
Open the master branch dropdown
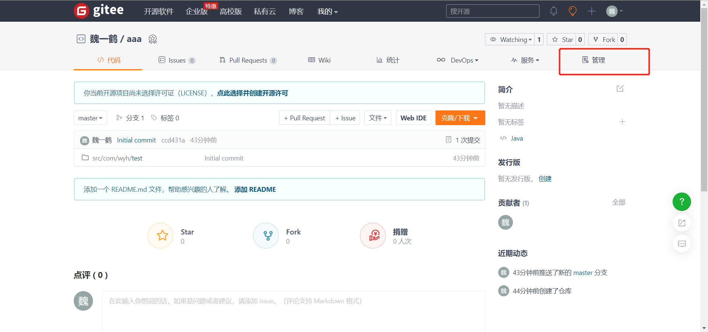click(x=90, y=118)
